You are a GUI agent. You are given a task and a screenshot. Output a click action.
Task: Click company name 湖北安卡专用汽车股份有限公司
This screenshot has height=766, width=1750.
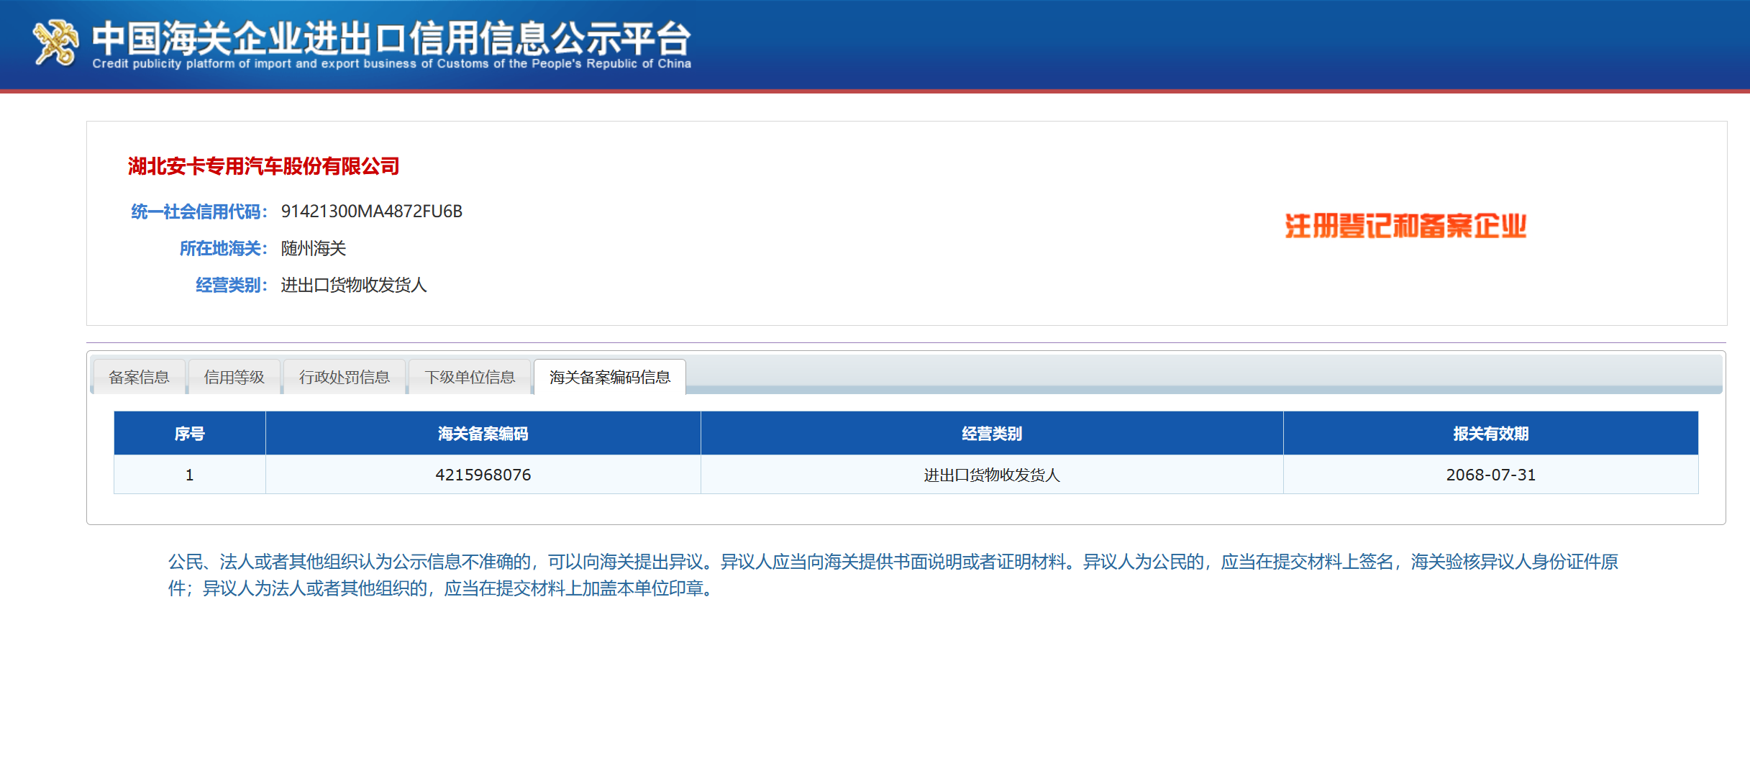263,166
